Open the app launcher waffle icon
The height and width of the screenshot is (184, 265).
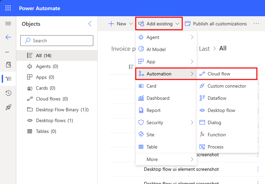point(8,8)
